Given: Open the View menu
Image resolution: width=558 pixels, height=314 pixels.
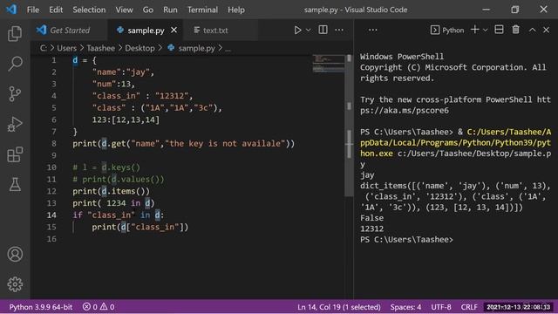Looking at the screenshot, I should [124, 10].
